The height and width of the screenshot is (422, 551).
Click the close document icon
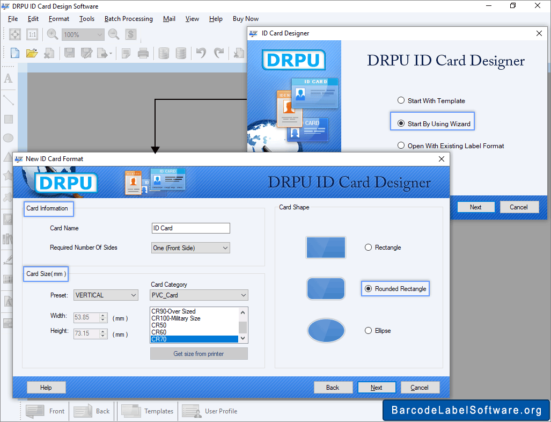49,53
